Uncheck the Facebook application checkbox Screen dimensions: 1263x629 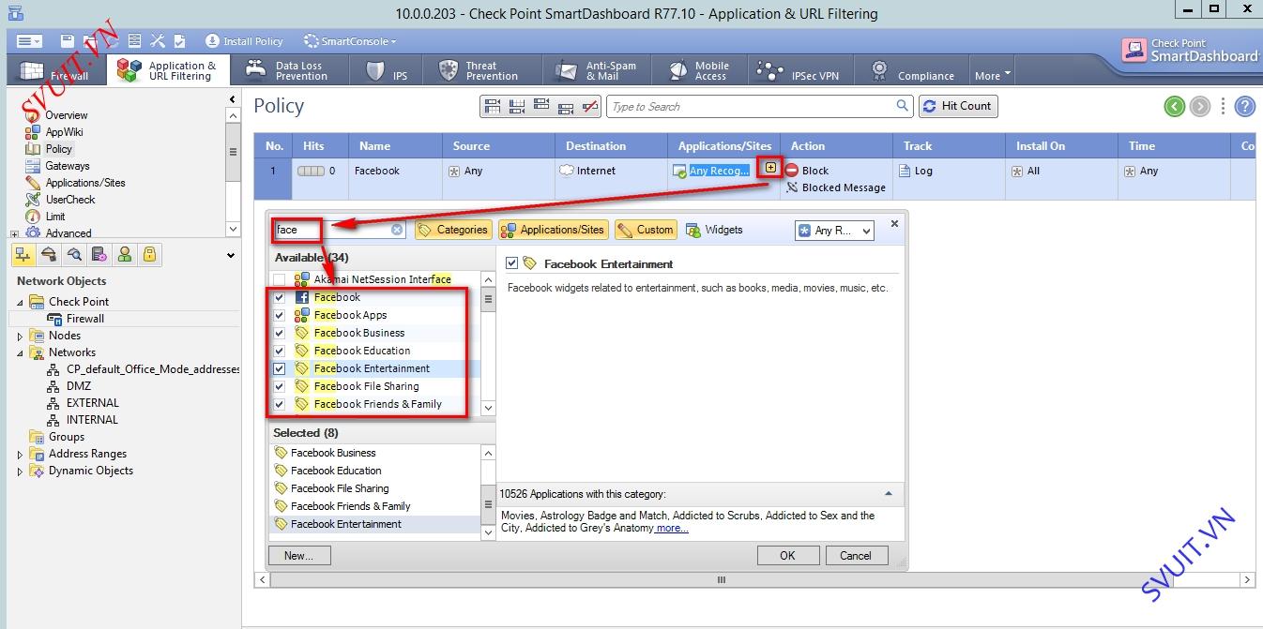click(279, 297)
